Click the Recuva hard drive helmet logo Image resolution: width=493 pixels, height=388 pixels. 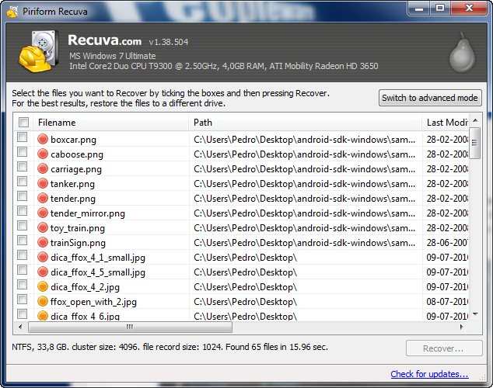[38, 51]
